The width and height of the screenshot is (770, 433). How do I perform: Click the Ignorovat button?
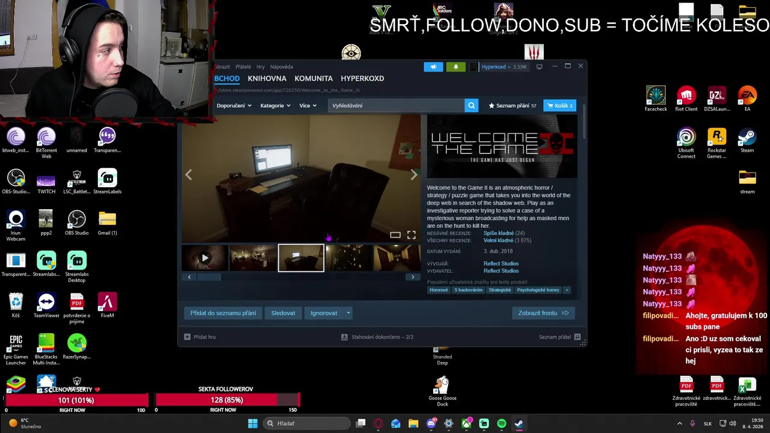(x=324, y=313)
